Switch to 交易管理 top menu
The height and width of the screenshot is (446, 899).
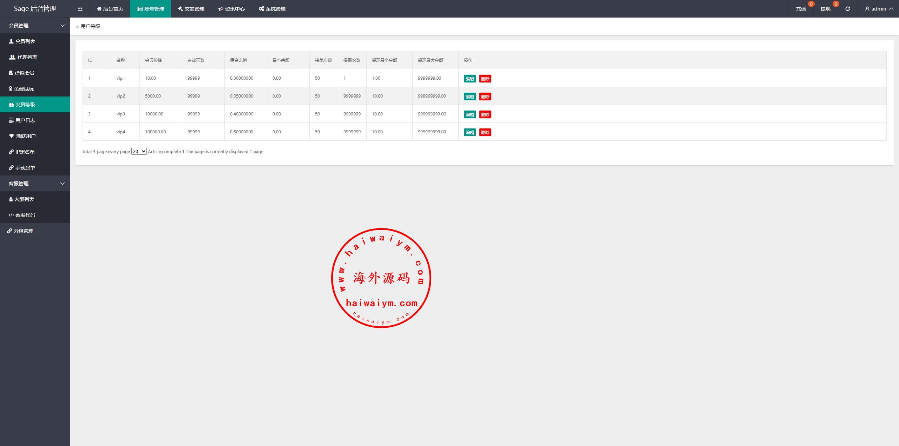[x=191, y=9]
